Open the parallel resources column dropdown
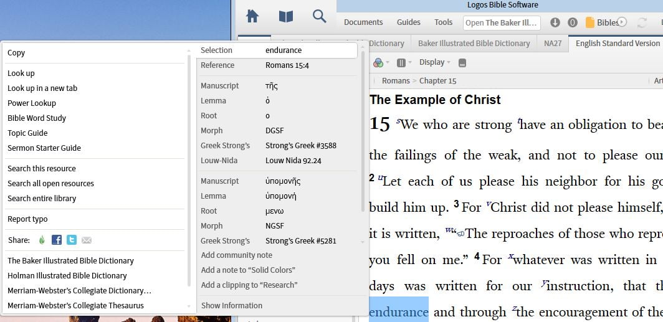The height and width of the screenshot is (322, 663). click(x=403, y=63)
